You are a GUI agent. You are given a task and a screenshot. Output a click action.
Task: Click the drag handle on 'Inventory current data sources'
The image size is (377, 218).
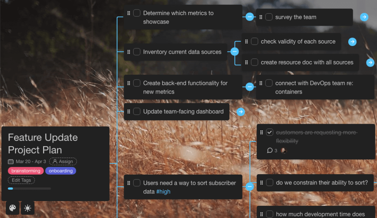(x=128, y=52)
